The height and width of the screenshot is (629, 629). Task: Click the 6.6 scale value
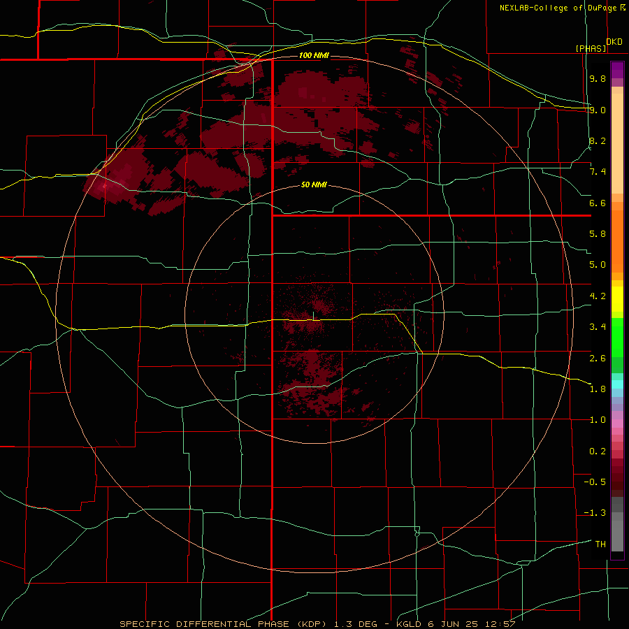click(598, 203)
